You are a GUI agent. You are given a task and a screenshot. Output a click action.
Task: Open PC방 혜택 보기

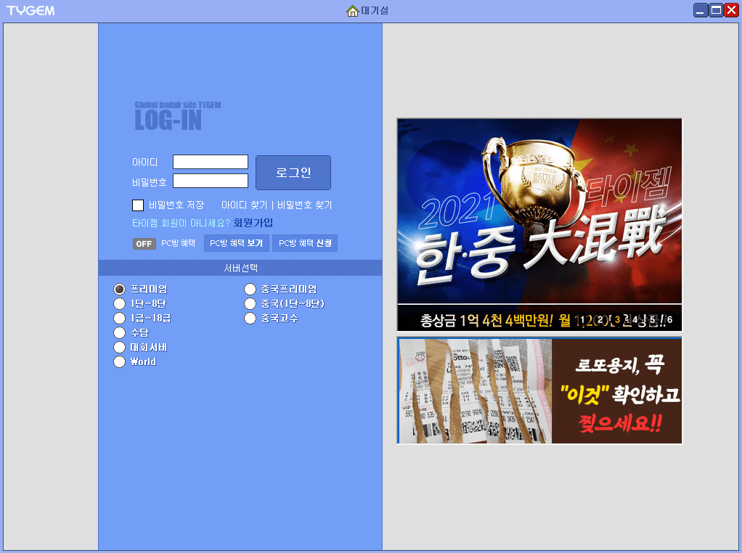coord(237,243)
